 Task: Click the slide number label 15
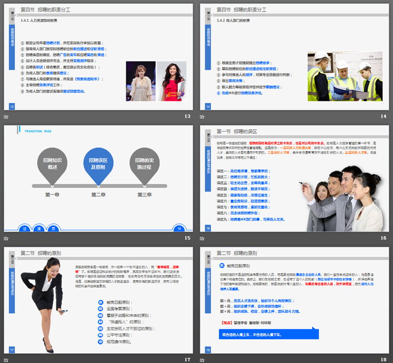click(188, 238)
